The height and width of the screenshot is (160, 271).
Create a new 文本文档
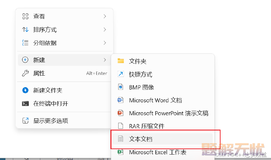pyautogui.click(x=163, y=139)
